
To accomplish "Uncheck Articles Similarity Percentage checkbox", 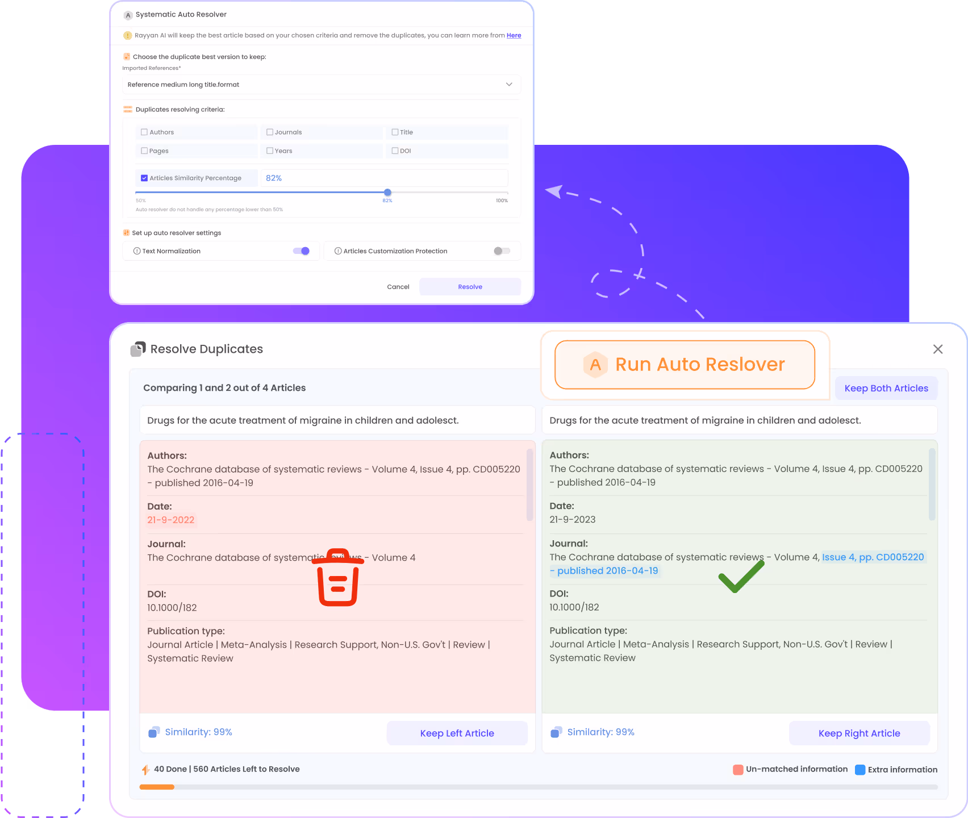I will click(144, 178).
